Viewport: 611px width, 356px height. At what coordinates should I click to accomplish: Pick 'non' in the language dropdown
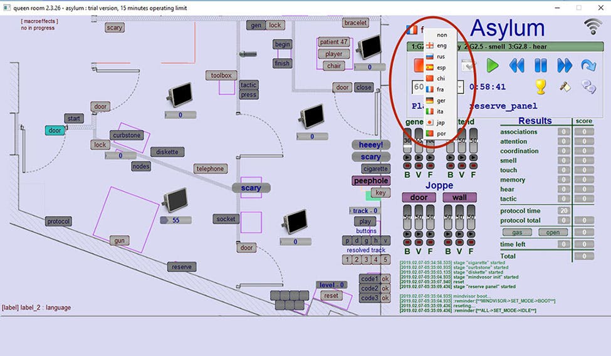(441, 35)
